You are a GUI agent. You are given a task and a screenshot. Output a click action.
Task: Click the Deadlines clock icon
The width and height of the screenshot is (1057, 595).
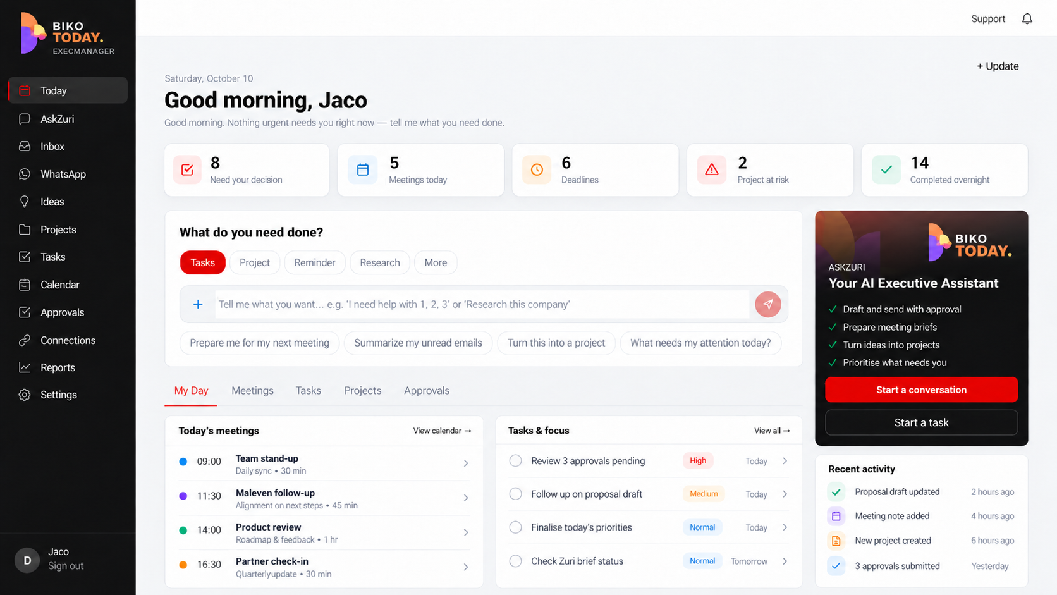pyautogui.click(x=537, y=169)
